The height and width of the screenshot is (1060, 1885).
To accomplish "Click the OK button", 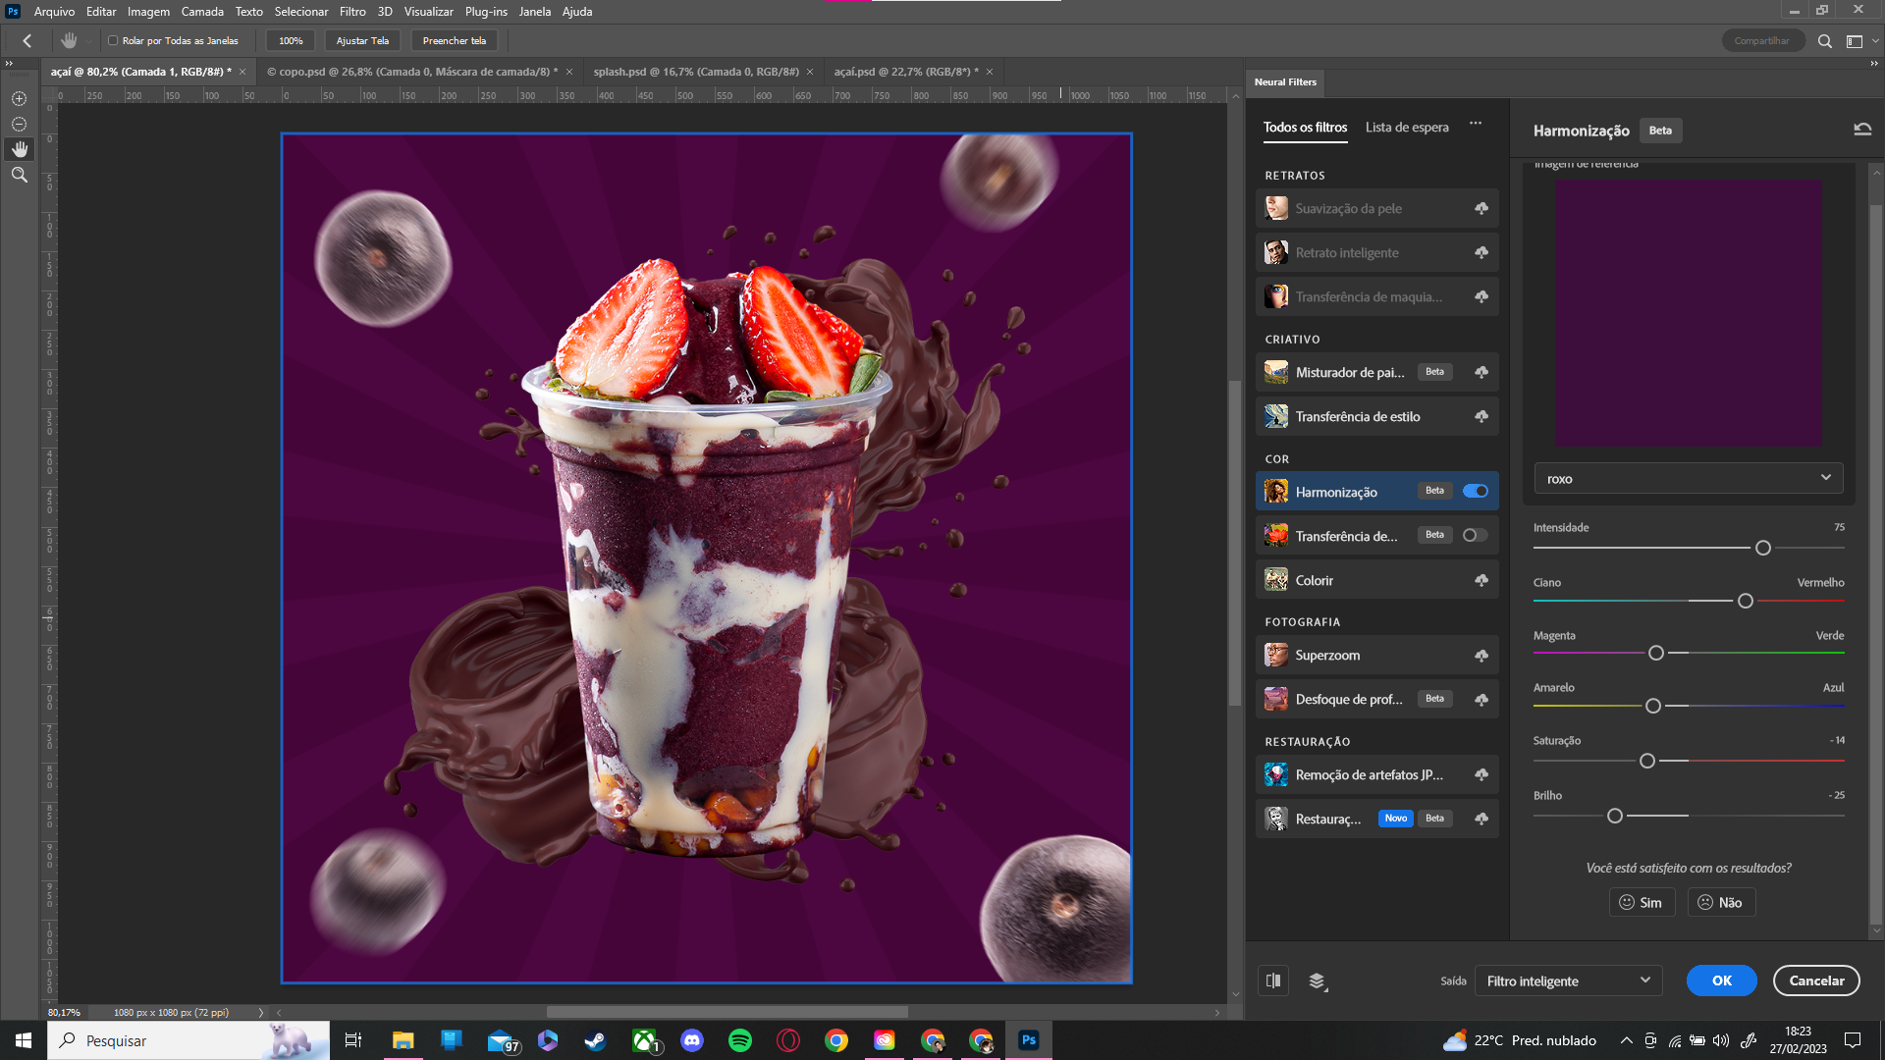I will pos(1722,980).
